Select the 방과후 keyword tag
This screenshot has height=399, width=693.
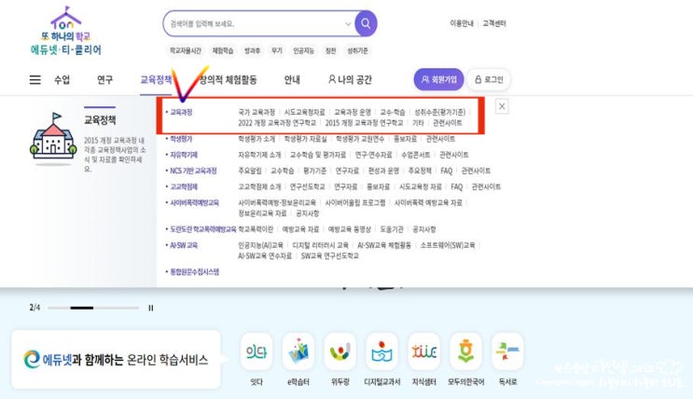tap(253, 51)
